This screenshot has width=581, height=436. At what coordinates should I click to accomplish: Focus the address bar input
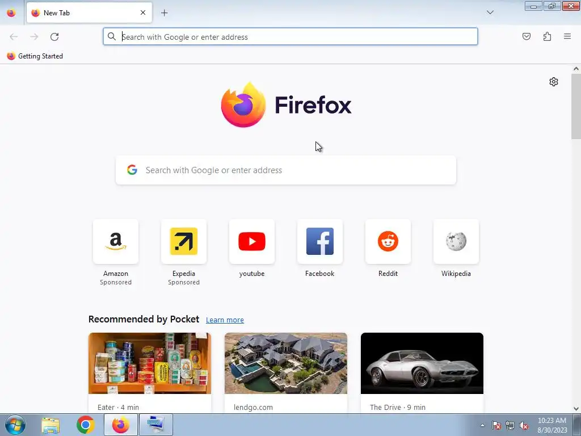[290, 37]
